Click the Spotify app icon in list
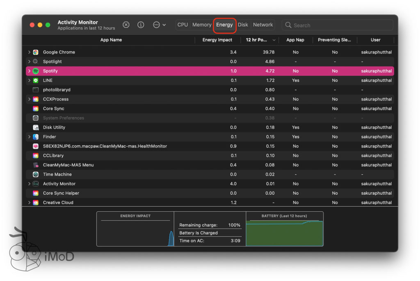The width and height of the screenshot is (420, 281). point(36,71)
